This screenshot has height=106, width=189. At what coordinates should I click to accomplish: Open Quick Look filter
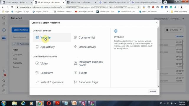point(17,55)
